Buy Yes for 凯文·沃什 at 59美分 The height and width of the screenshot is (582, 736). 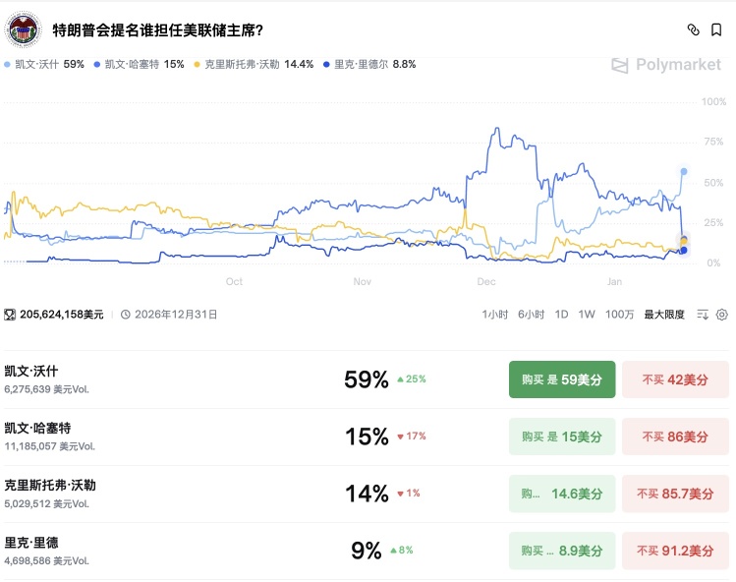point(562,379)
